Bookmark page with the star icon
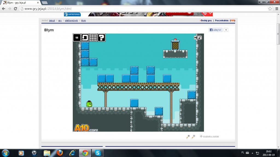The image size is (280, 157). point(270,9)
